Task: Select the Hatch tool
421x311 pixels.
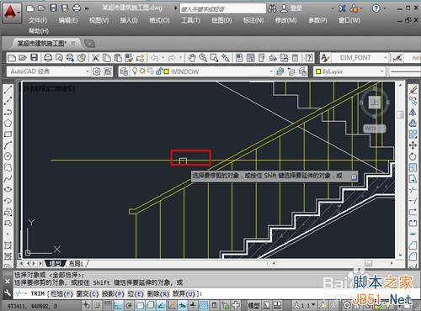Action: 8,245
